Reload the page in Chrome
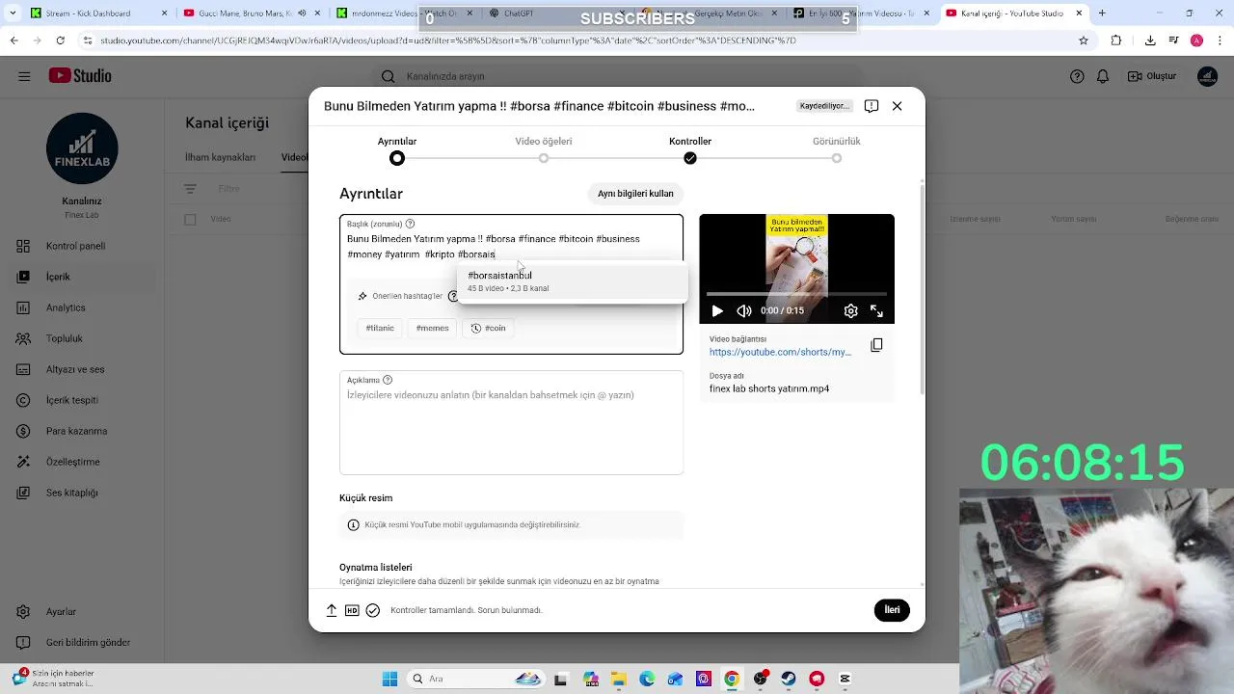The image size is (1234, 694). coord(60,40)
